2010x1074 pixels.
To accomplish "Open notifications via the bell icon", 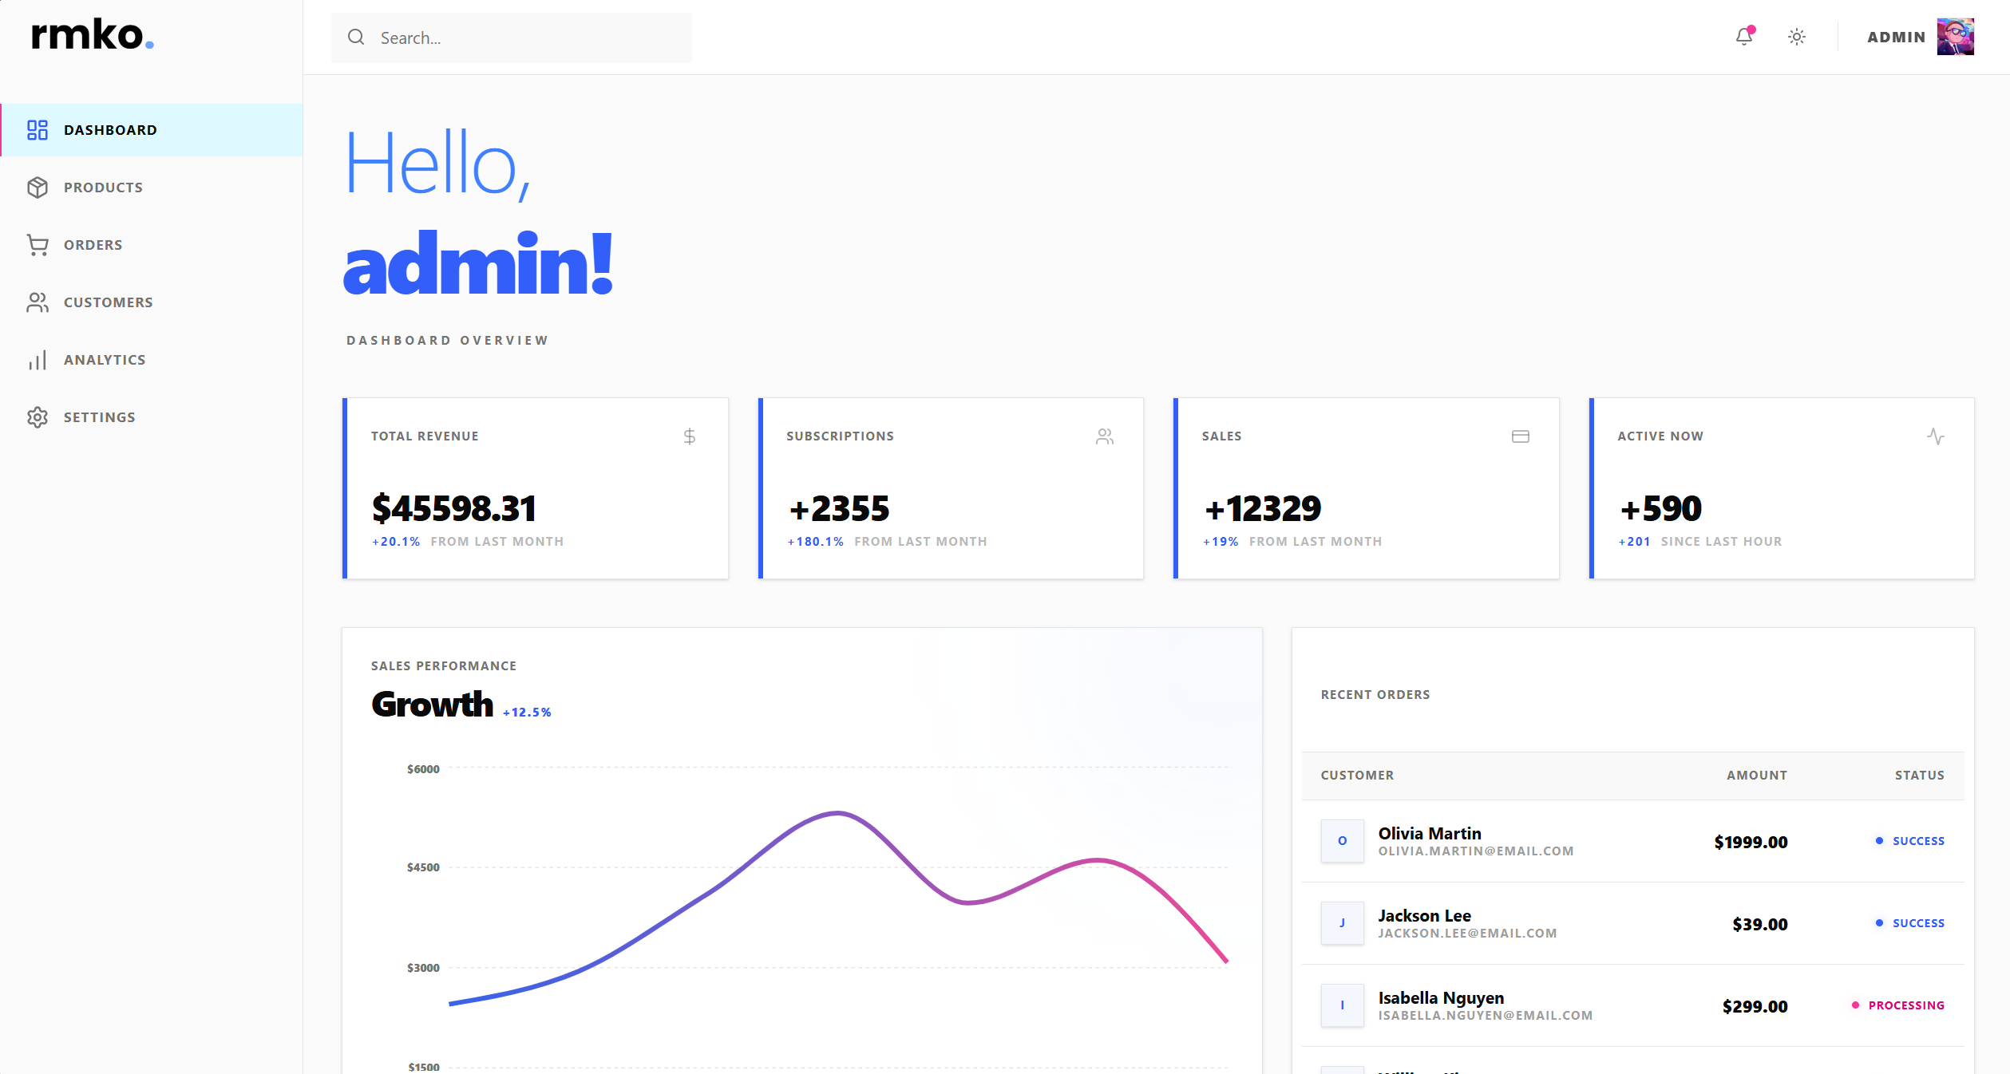I will (1744, 37).
